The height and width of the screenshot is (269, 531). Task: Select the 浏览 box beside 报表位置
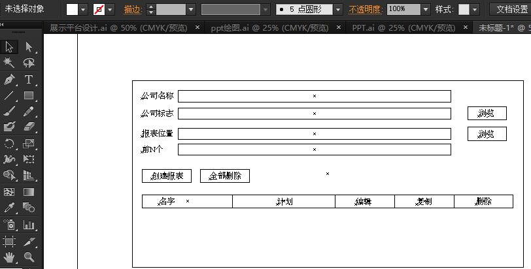pyautogui.click(x=487, y=134)
